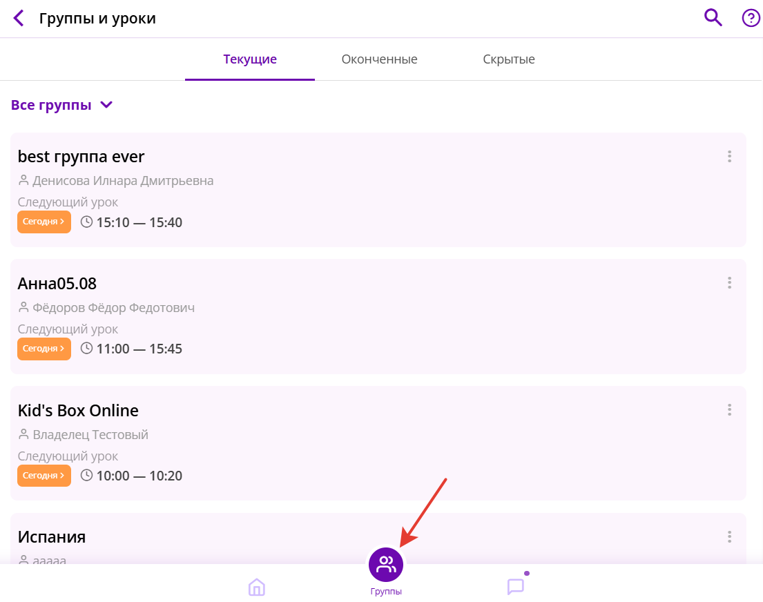Click lesson time 15:10 — 15:40
Viewport: 763px width, 602px height.
coord(139,222)
